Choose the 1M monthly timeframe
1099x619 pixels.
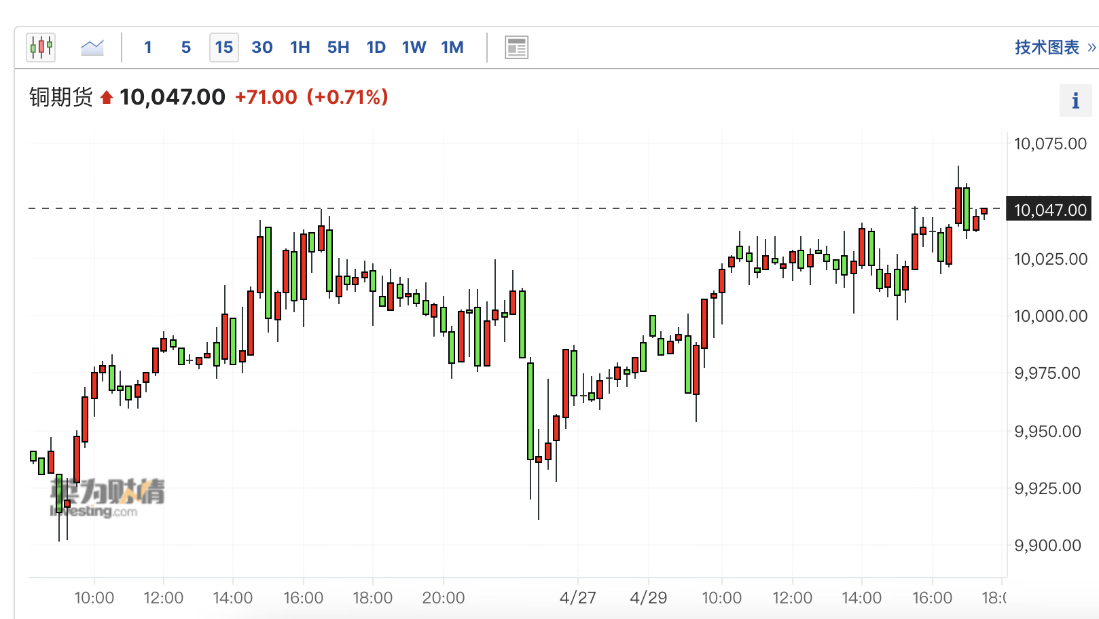[452, 48]
